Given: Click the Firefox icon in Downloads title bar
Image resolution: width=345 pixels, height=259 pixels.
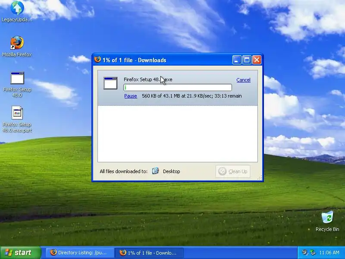Looking at the screenshot, I should click(x=97, y=60).
